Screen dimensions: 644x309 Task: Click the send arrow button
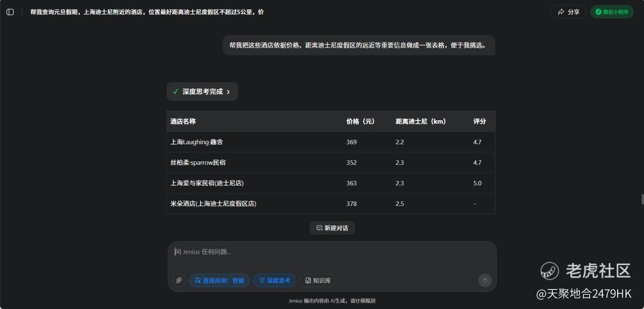pos(485,280)
